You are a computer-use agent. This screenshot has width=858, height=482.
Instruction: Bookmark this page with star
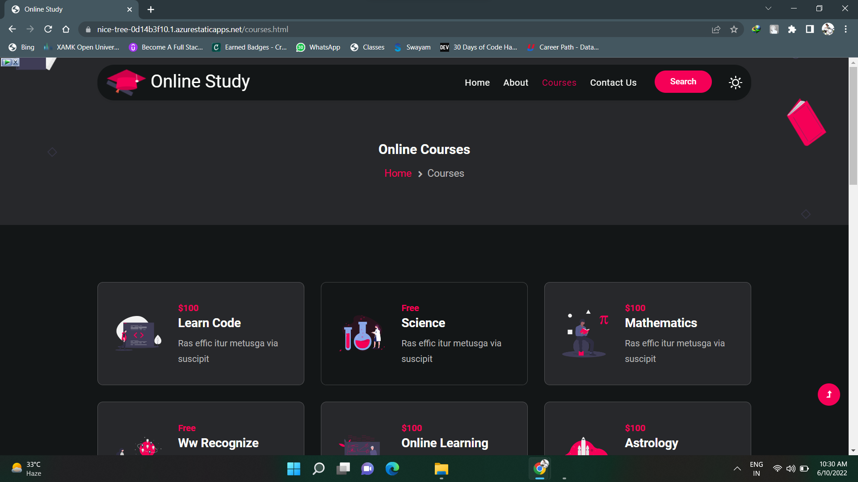(734, 29)
